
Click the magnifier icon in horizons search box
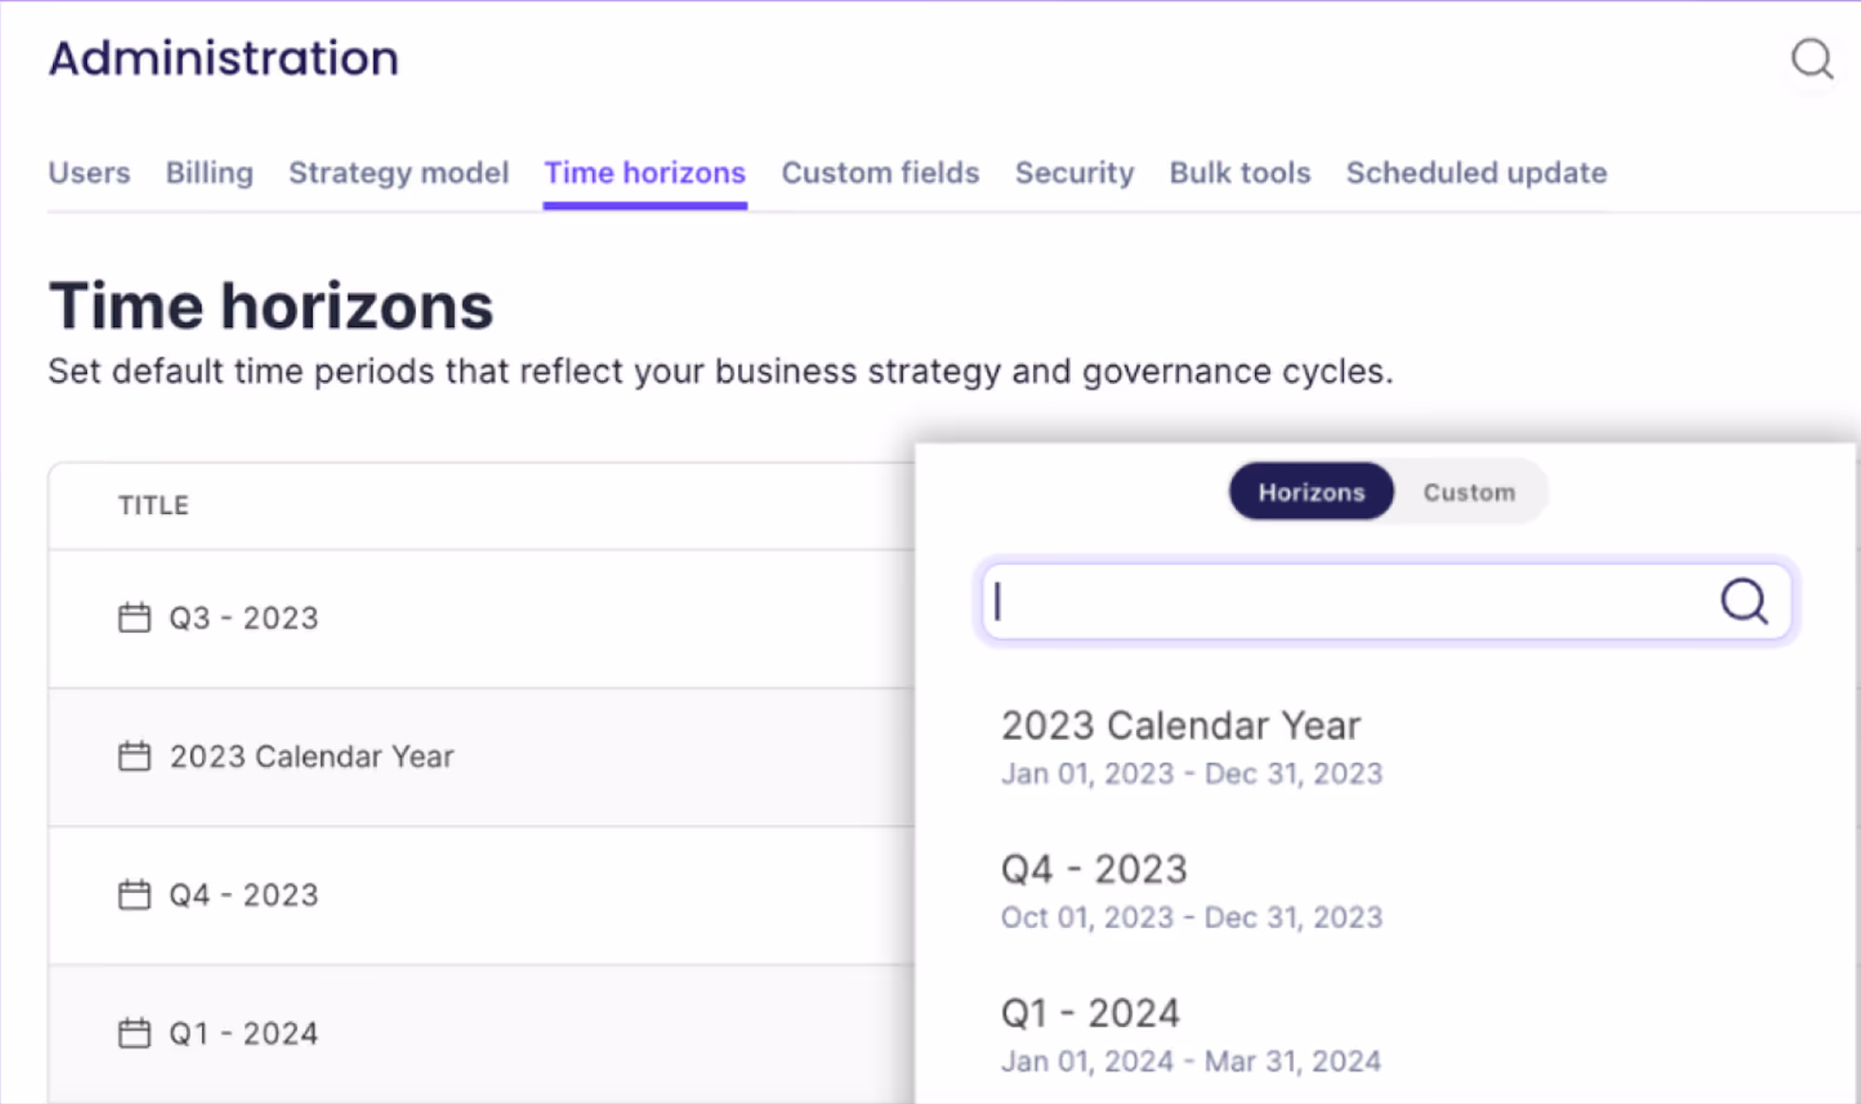pyautogui.click(x=1743, y=601)
